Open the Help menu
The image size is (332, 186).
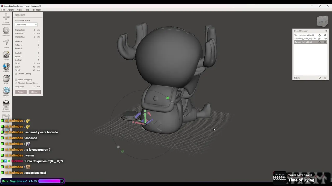[x=27, y=10]
